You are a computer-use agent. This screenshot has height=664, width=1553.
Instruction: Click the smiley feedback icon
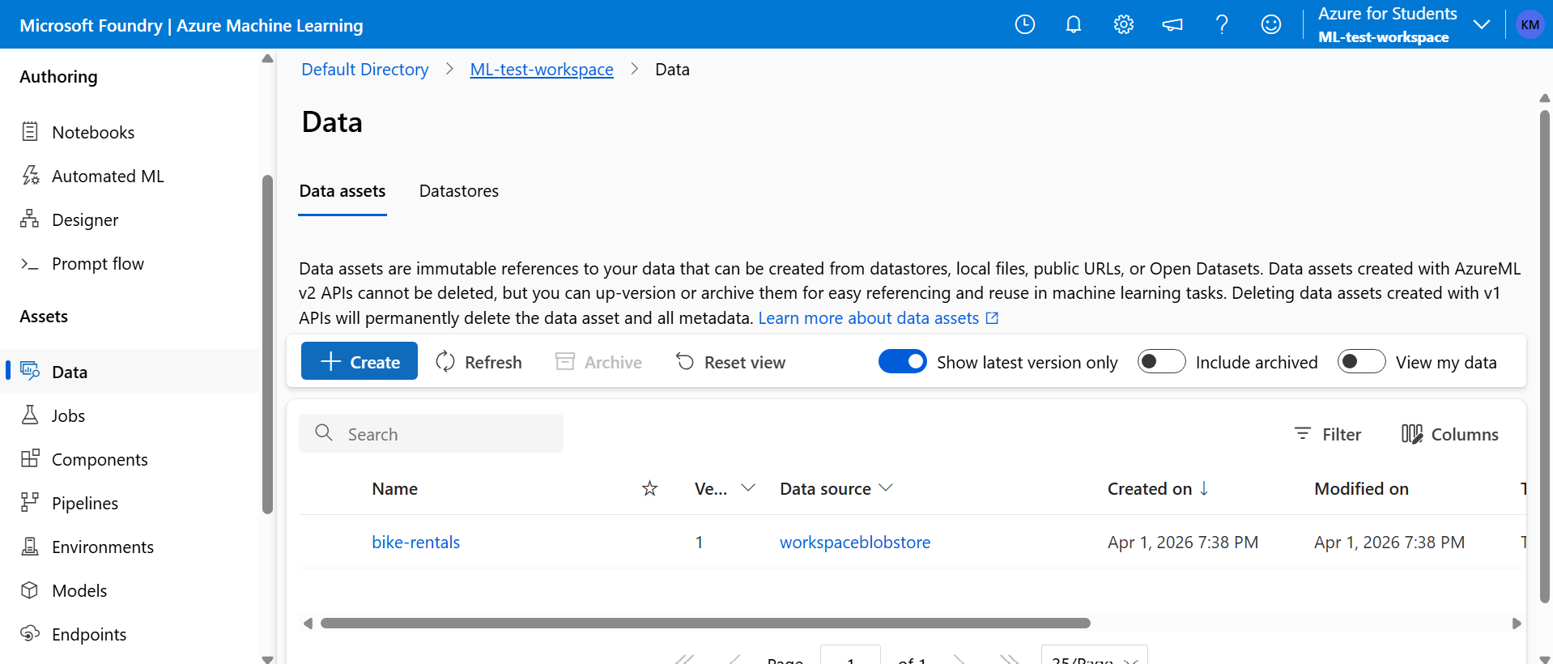(x=1271, y=24)
